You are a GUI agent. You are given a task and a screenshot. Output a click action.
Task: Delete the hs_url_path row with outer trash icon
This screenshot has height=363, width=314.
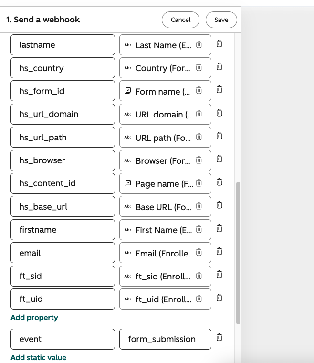219,136
